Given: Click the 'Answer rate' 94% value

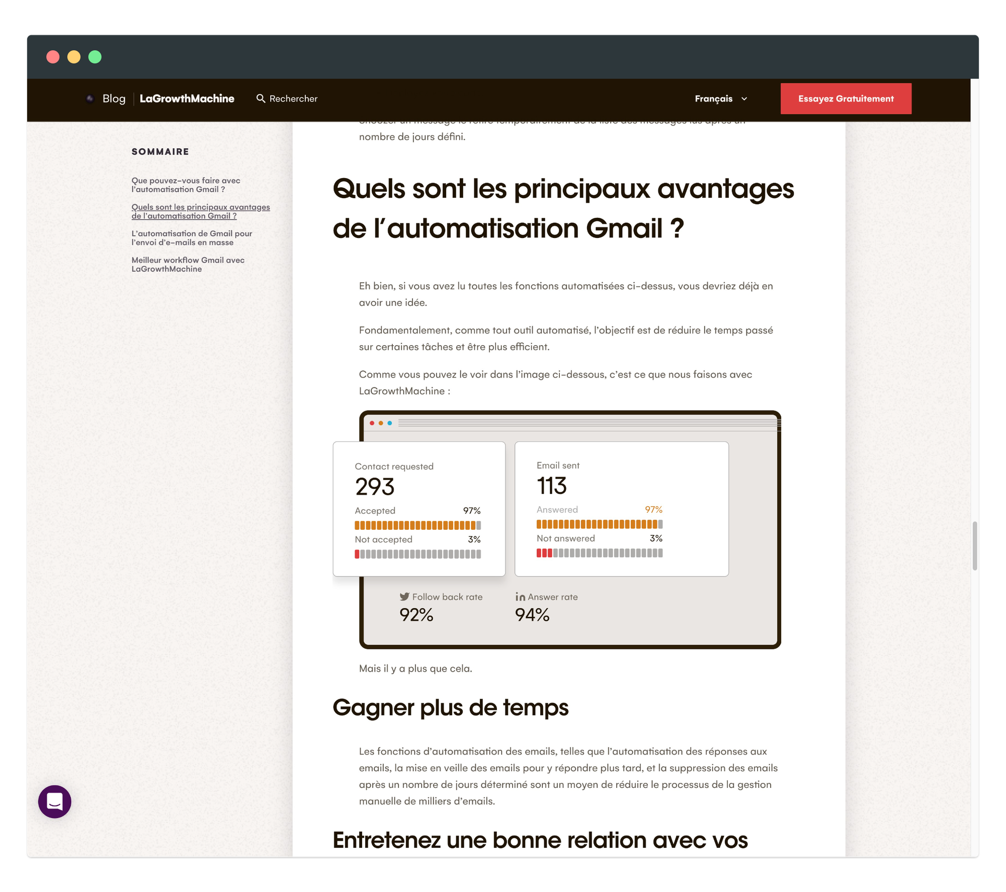Looking at the screenshot, I should (x=532, y=615).
